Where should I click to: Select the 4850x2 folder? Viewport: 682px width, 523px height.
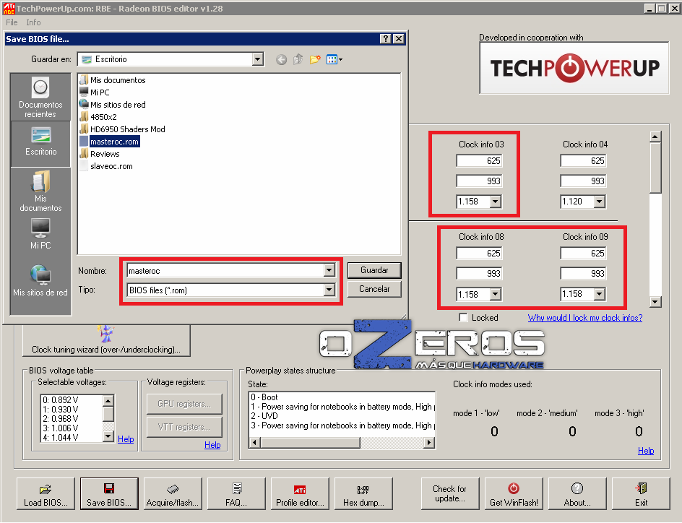coord(98,117)
